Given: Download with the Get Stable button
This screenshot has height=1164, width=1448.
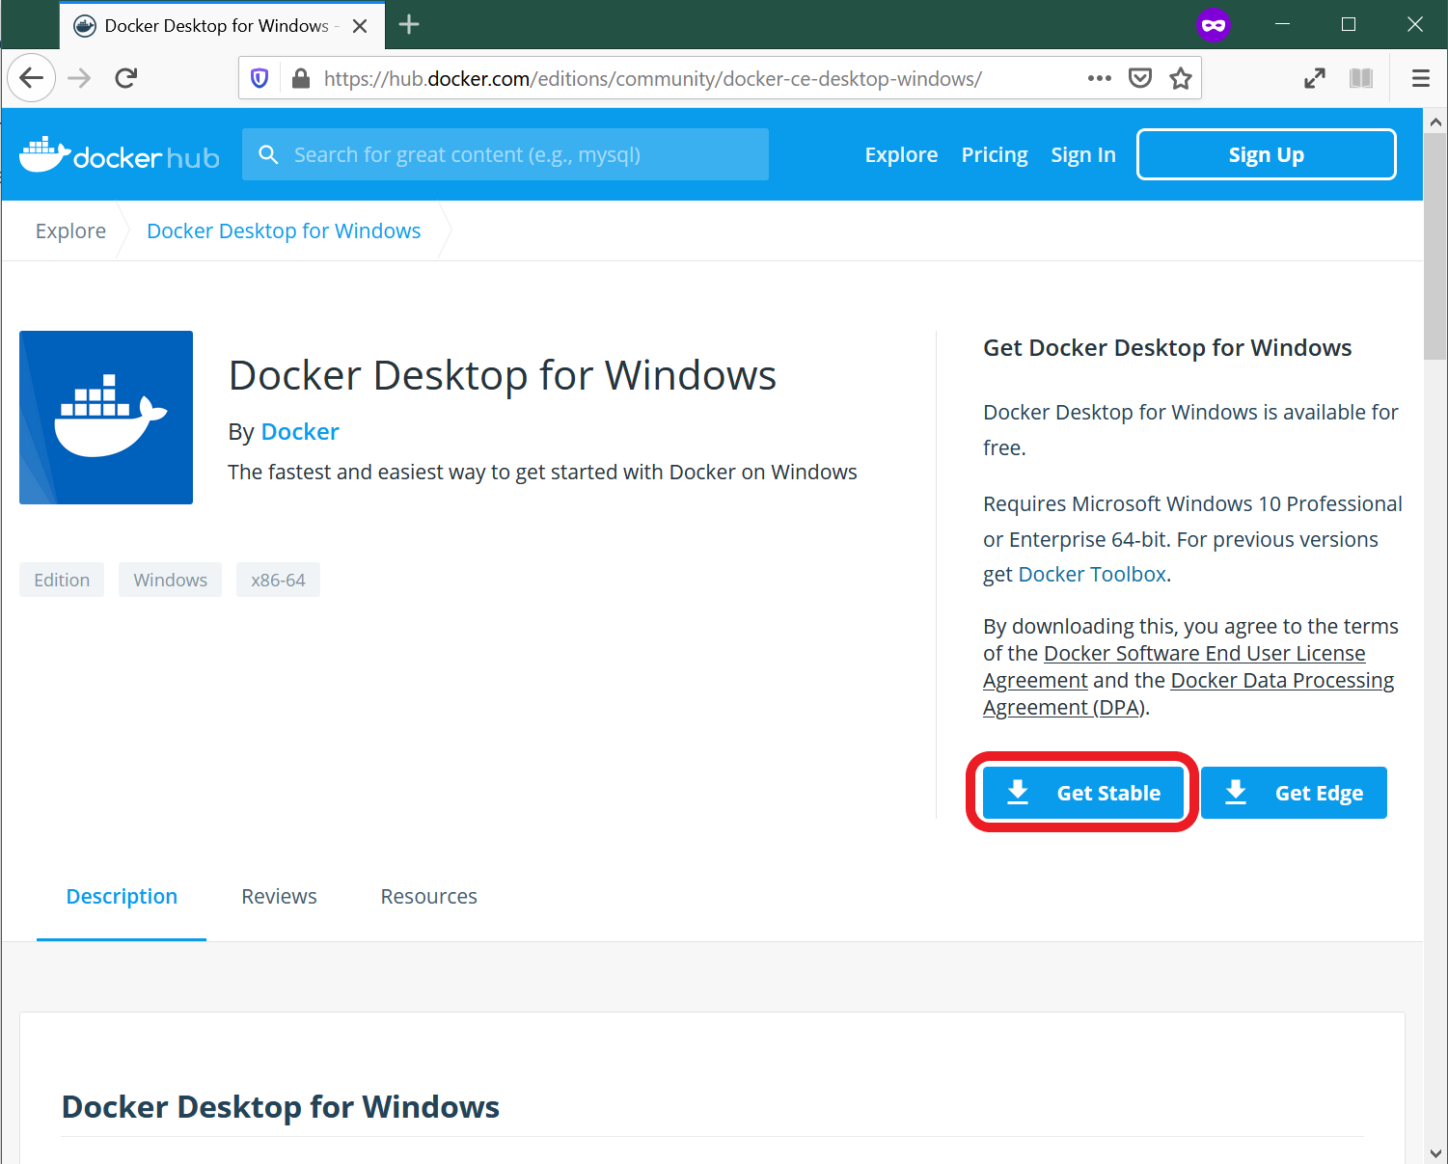Looking at the screenshot, I should pyautogui.click(x=1083, y=793).
